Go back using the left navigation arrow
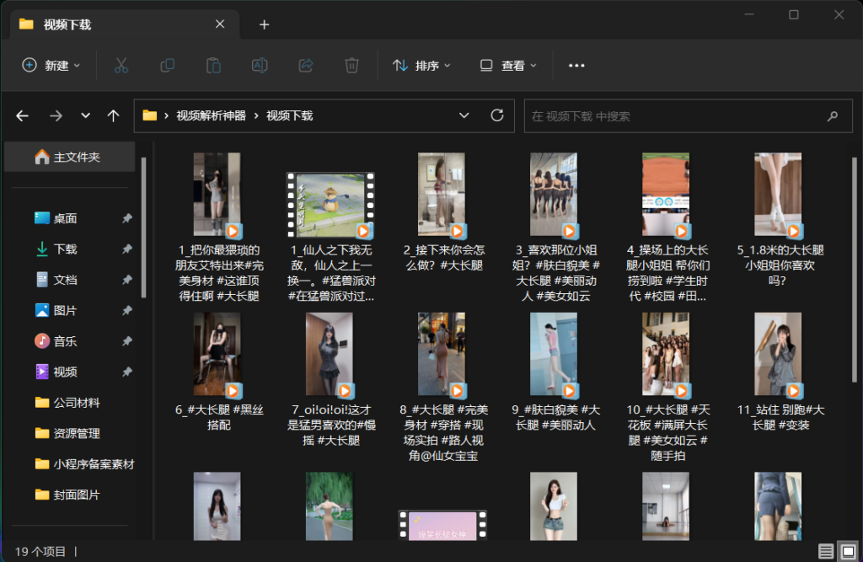The width and height of the screenshot is (863, 562). pyautogui.click(x=22, y=115)
